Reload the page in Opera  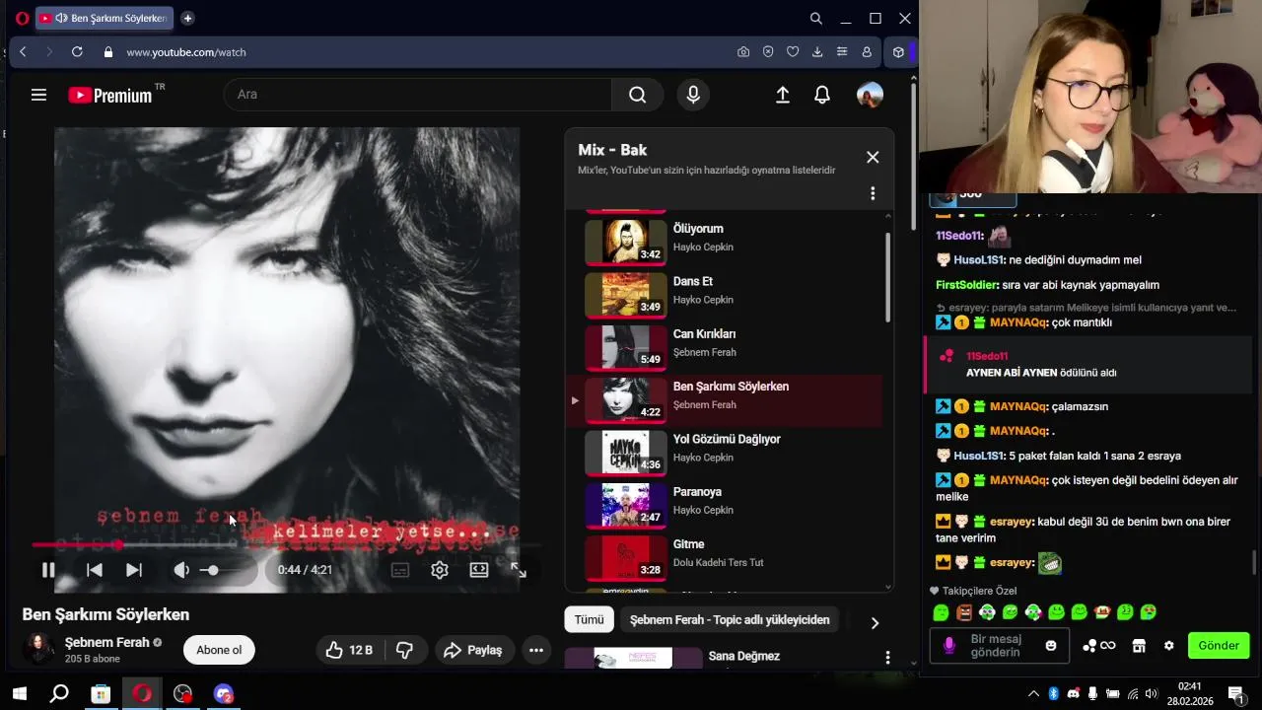[77, 52]
